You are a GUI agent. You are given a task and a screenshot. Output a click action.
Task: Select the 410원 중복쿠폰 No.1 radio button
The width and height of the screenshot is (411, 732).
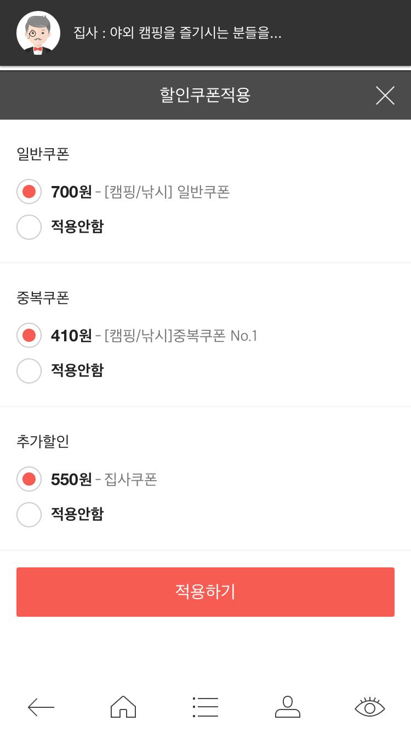pos(29,335)
